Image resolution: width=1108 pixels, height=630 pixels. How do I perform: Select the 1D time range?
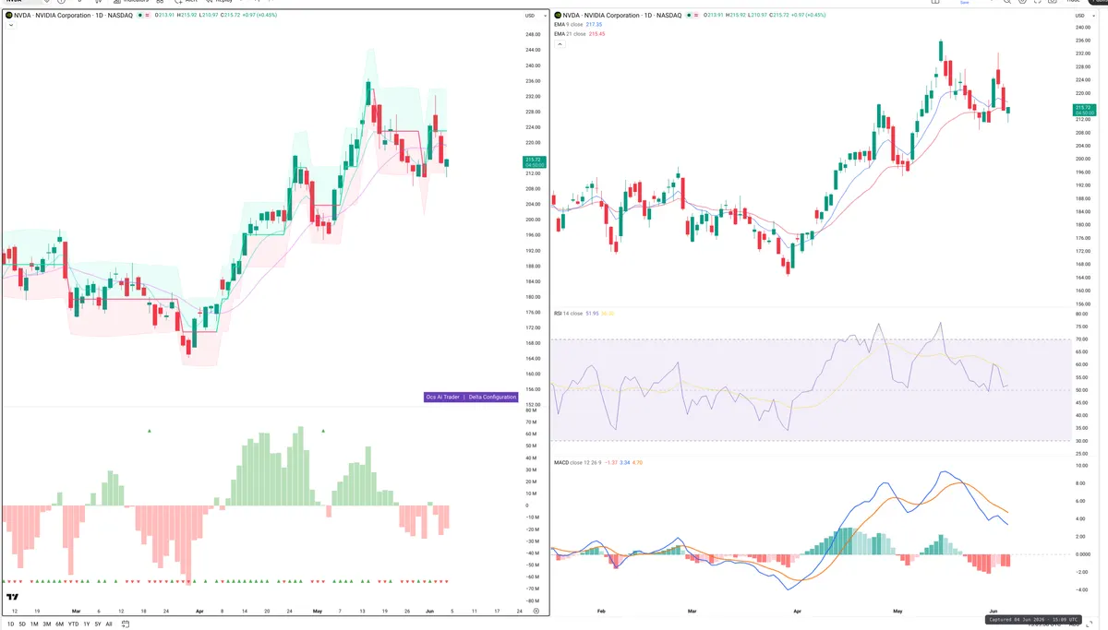[10, 624]
